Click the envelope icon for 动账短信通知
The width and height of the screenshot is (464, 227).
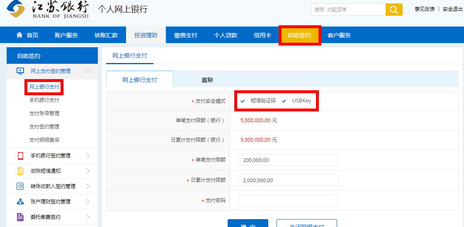click(x=20, y=171)
